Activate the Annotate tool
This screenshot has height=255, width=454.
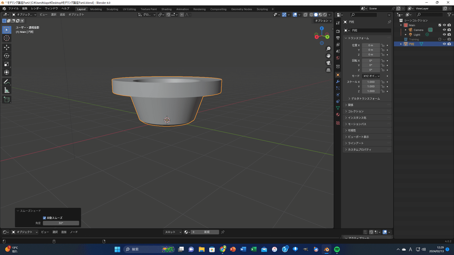coord(7,82)
